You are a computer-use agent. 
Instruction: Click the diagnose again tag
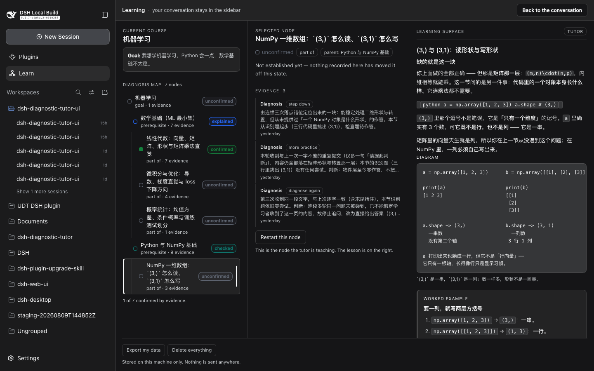[304, 191]
